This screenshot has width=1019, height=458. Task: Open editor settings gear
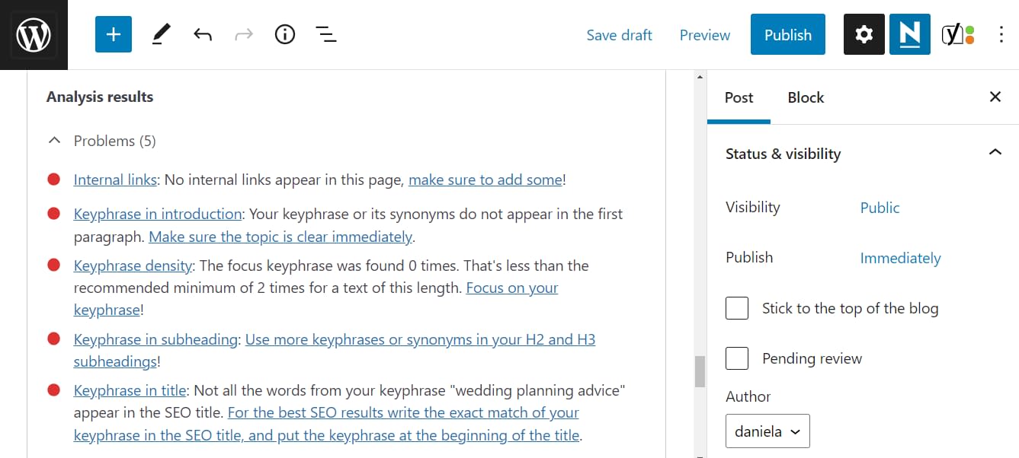(x=864, y=33)
